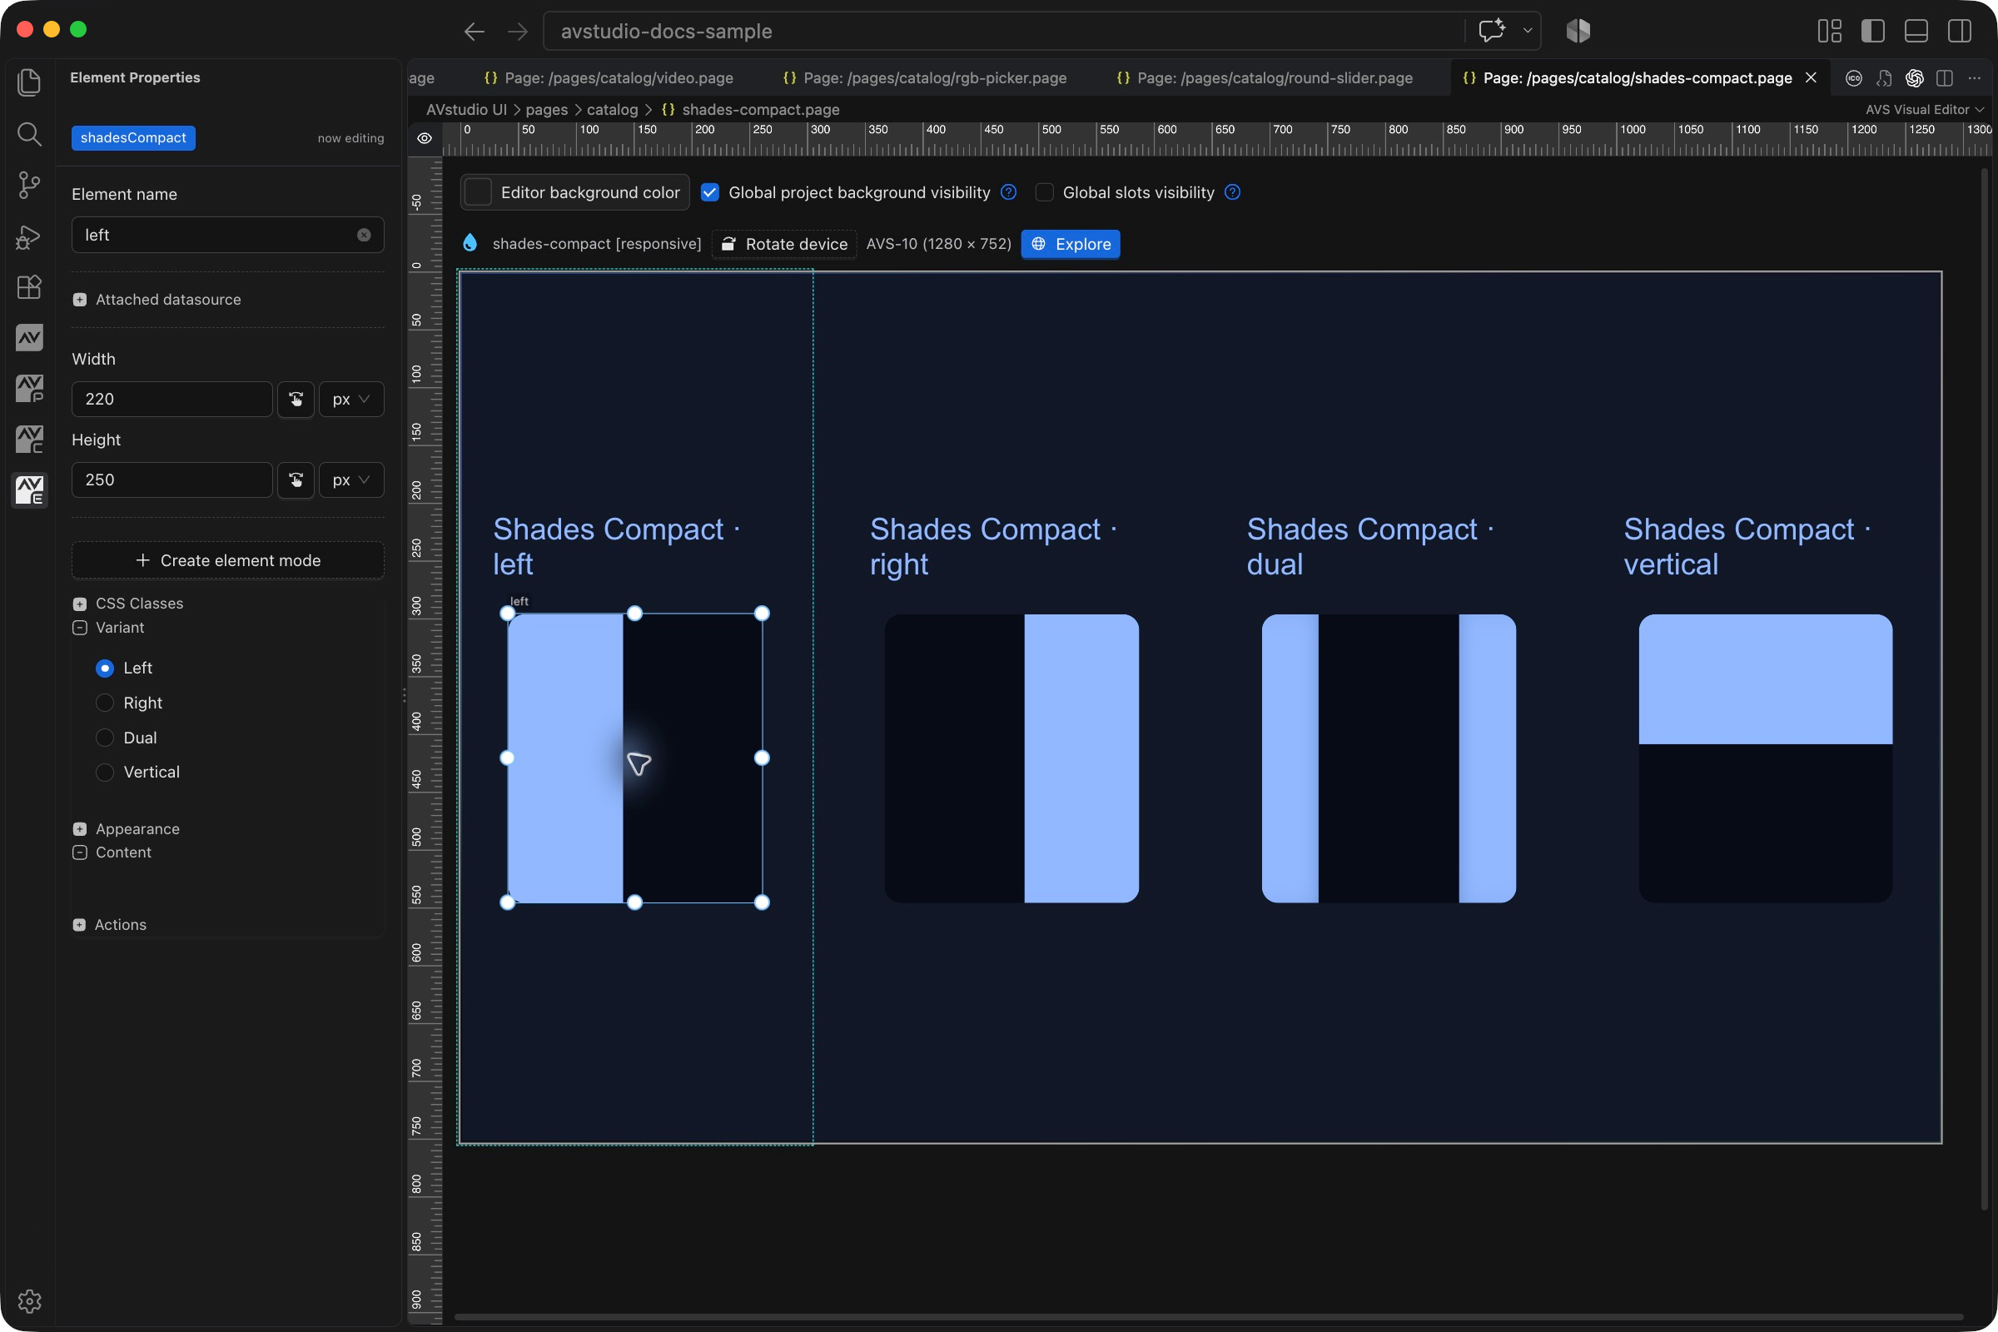Open Run and Debug icon
Viewport: 1998px width, 1332px height.
point(29,236)
